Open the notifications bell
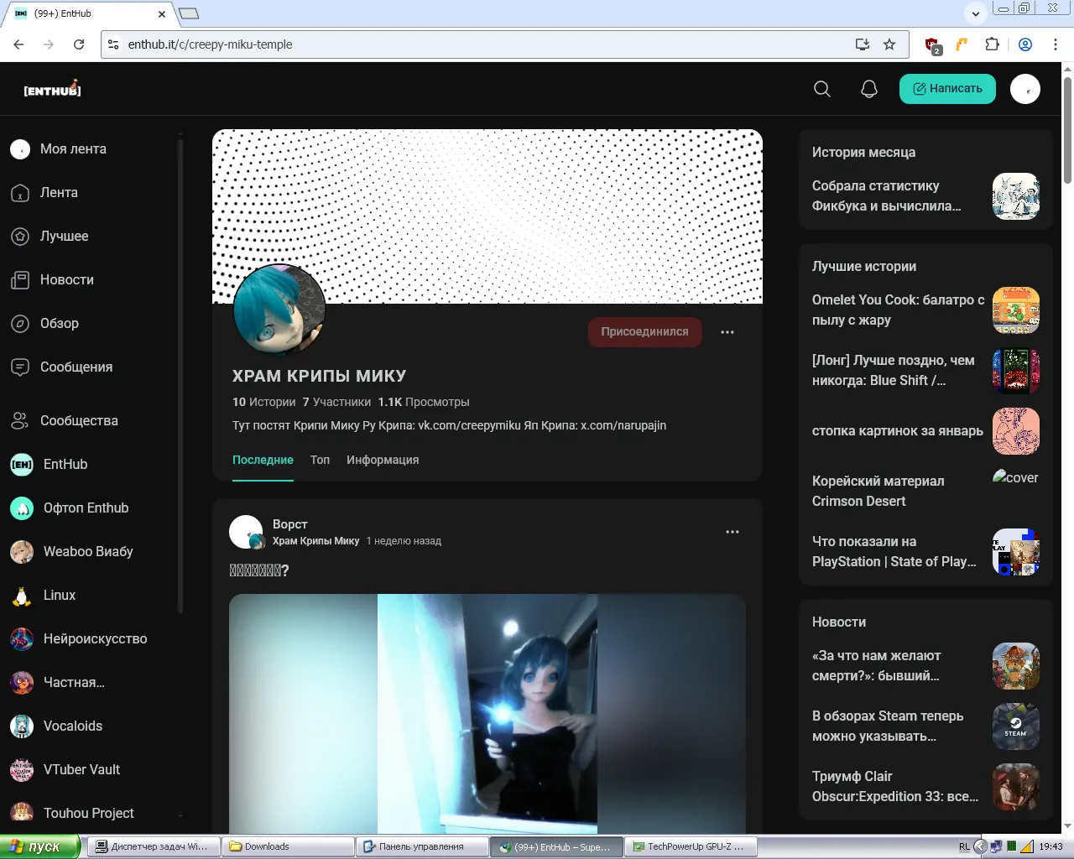Image resolution: width=1074 pixels, height=859 pixels. coord(869,89)
